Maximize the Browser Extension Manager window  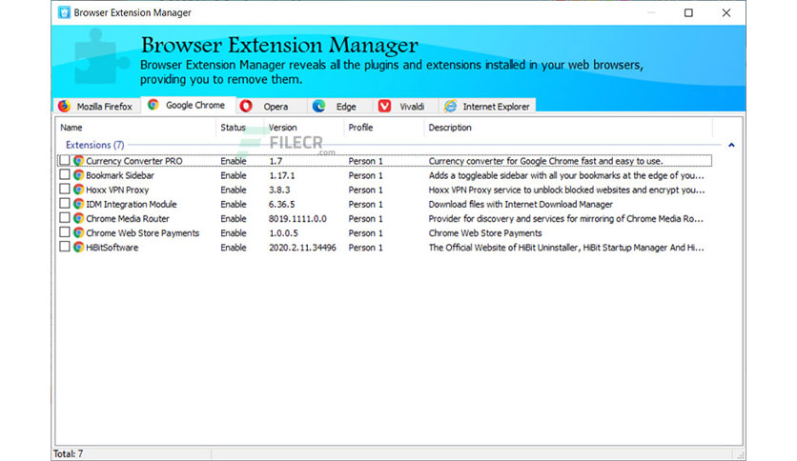tap(688, 12)
